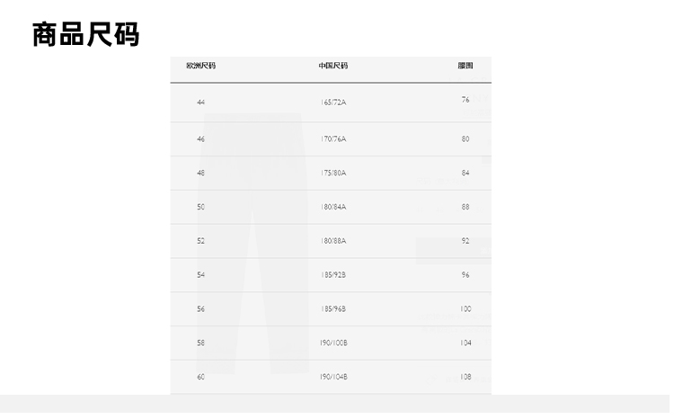The image size is (674, 419).
Task: Select European size 48 cell
Action: coord(200,173)
